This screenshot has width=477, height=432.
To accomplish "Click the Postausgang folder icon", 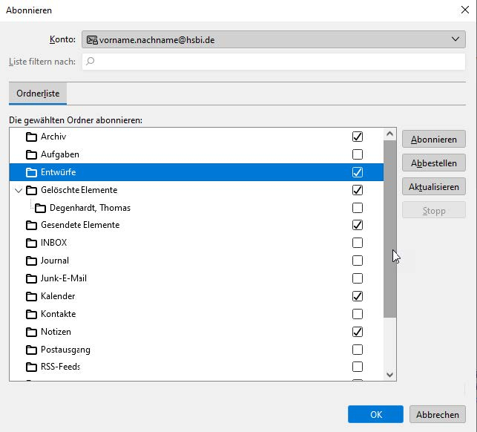I will coord(31,350).
